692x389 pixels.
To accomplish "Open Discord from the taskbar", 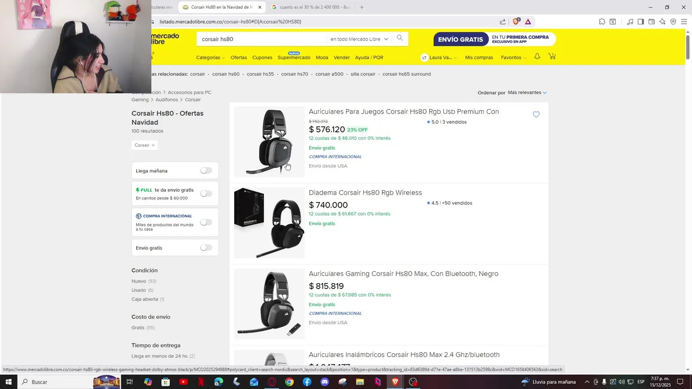I will pyautogui.click(x=324, y=382).
